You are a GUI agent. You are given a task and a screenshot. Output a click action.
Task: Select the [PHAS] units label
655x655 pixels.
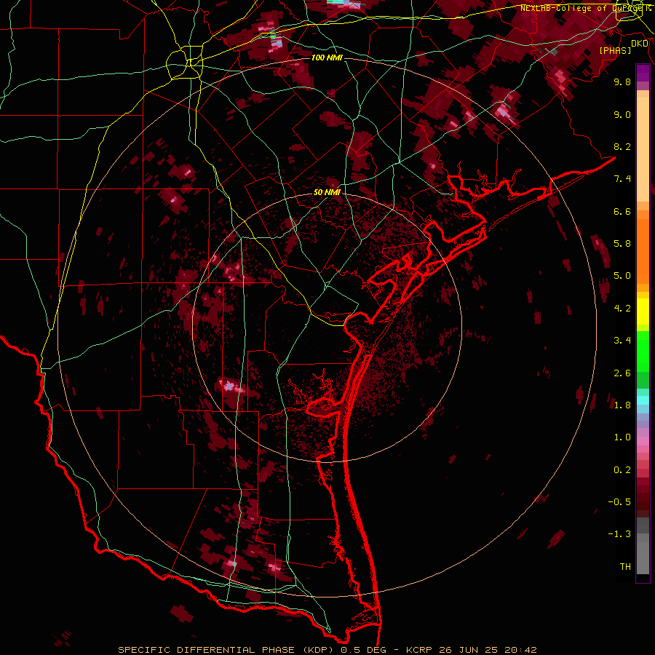pos(615,50)
